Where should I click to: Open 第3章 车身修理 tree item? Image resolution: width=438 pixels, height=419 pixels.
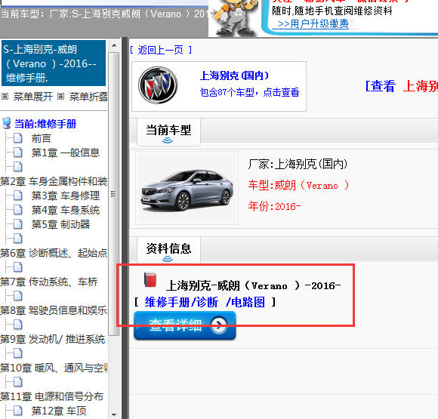pos(66,196)
